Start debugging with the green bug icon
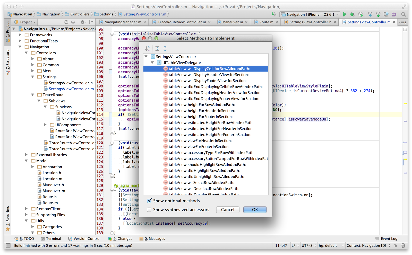This screenshot has height=255, width=412. click(352, 14)
